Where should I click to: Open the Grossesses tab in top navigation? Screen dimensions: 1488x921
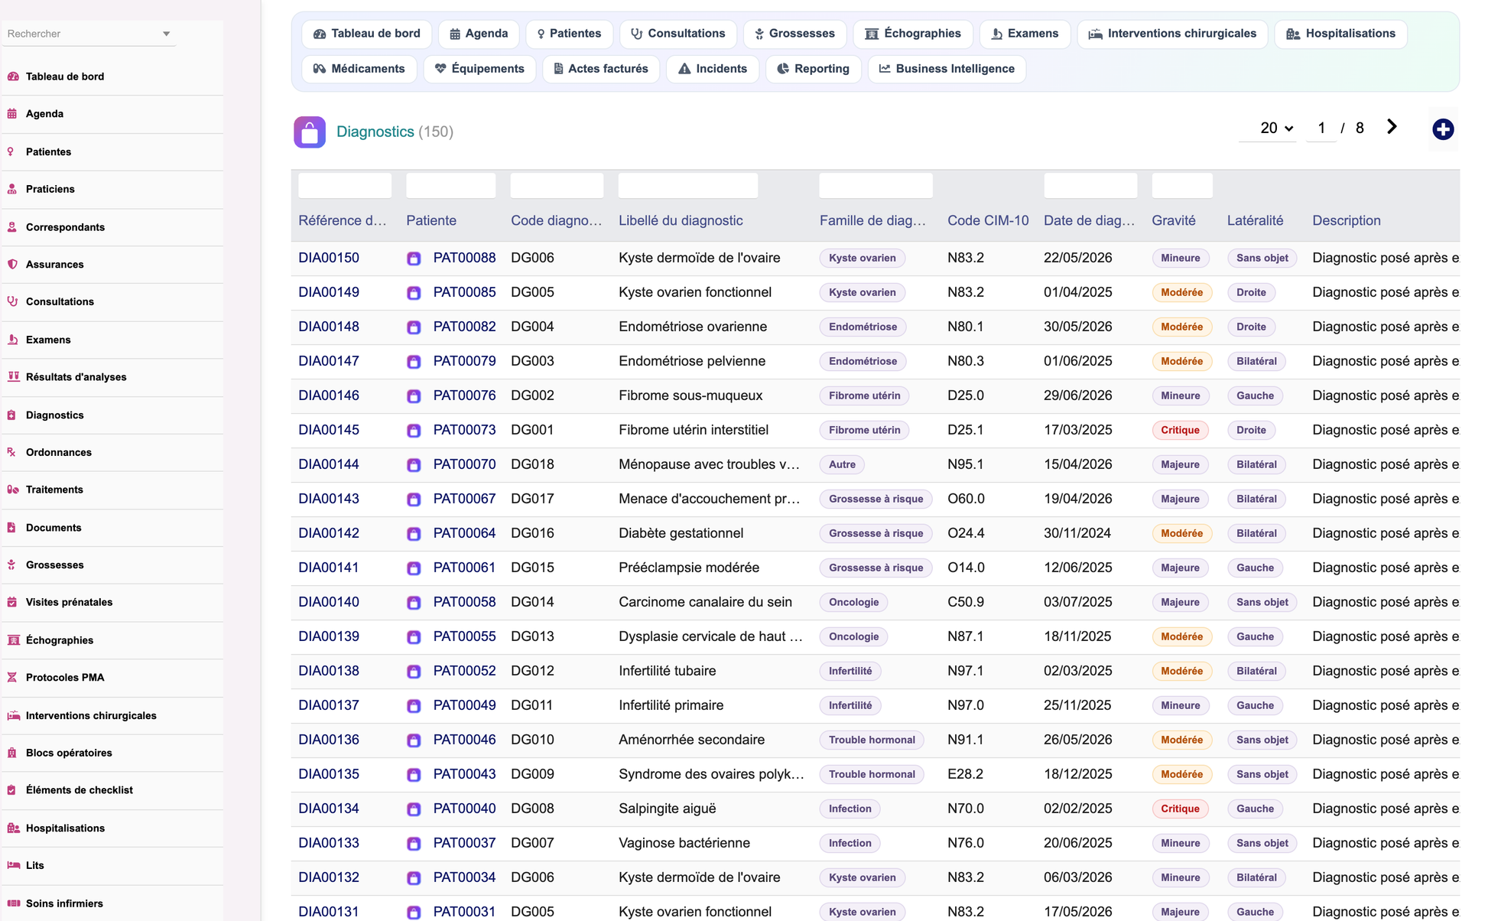tap(794, 34)
